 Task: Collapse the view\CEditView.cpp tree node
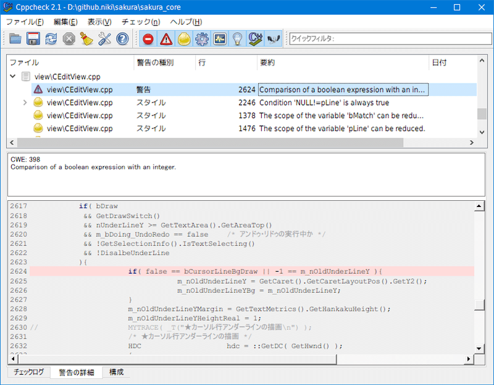pos(12,77)
